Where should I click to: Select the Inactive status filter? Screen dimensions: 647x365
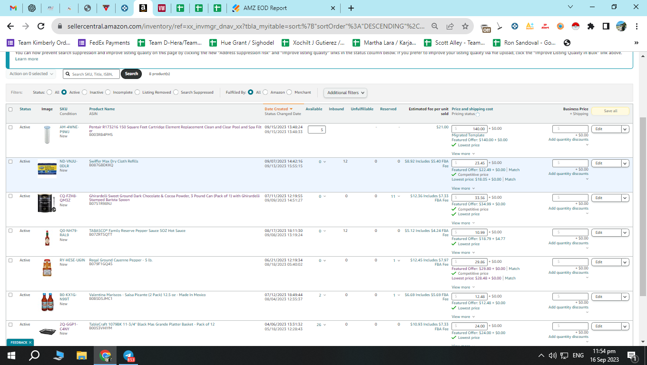pyautogui.click(x=85, y=92)
